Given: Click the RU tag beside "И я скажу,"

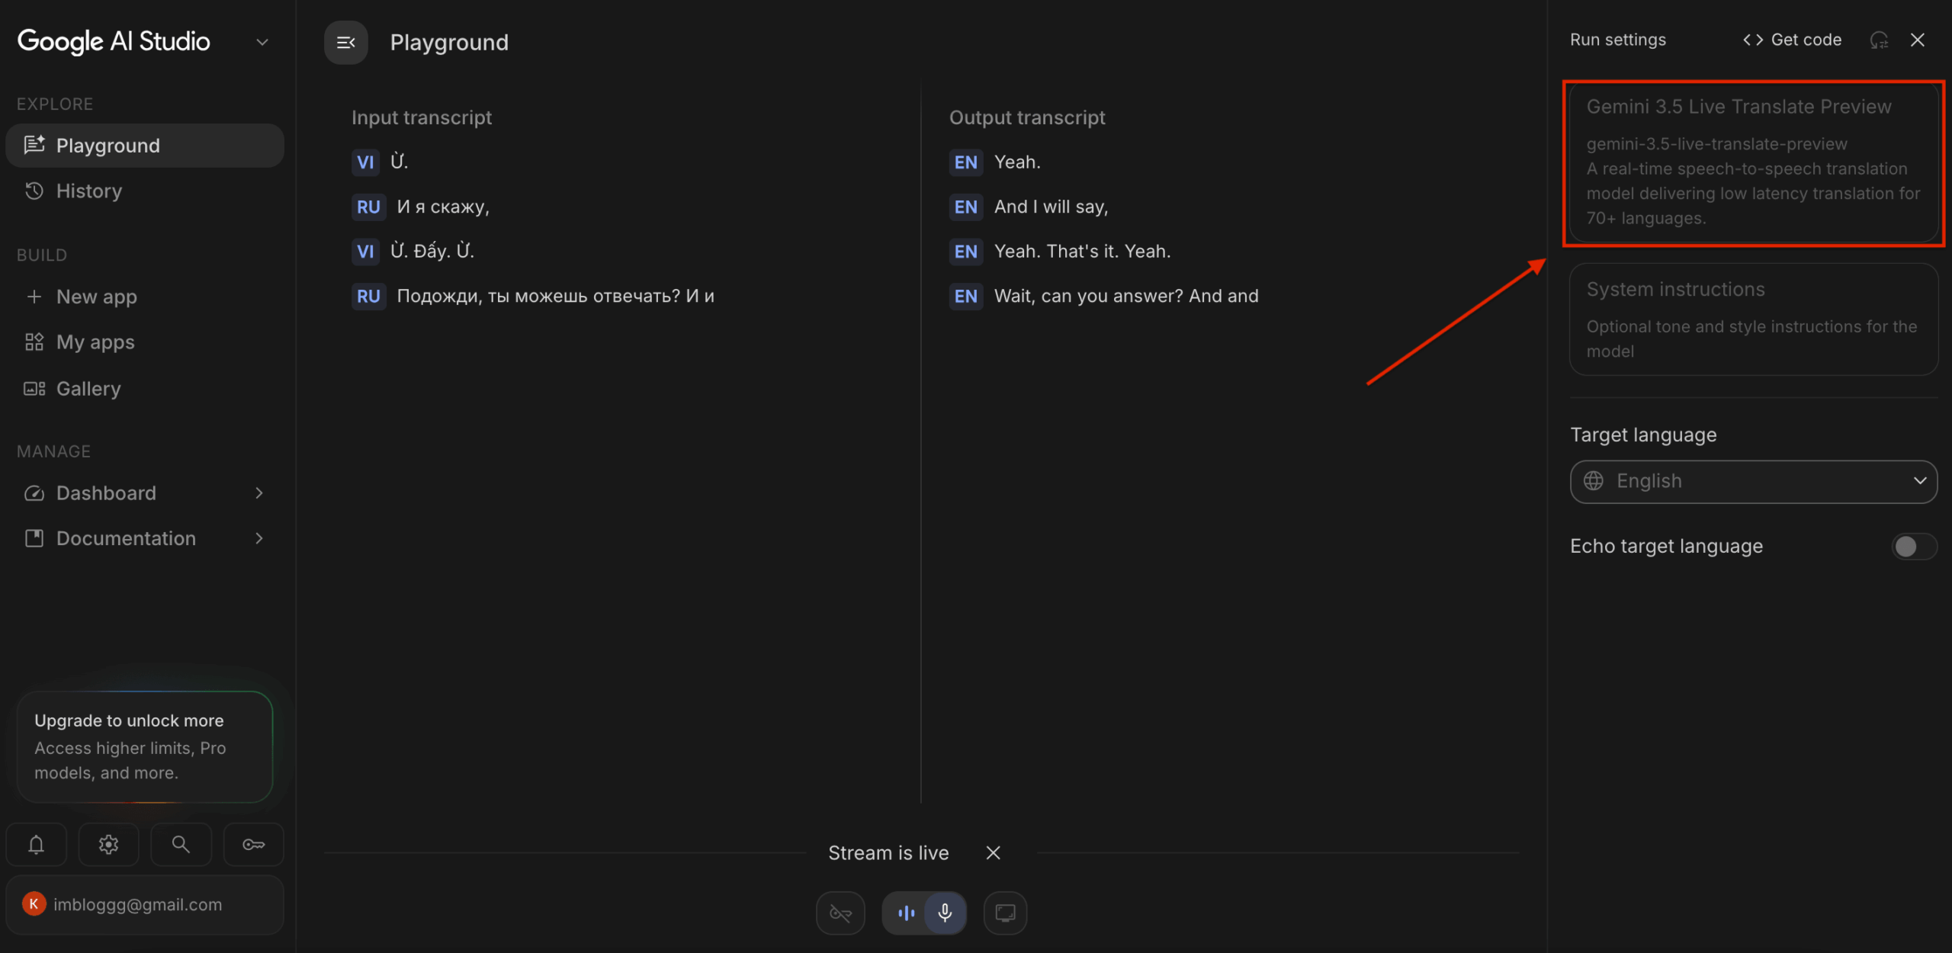Looking at the screenshot, I should [x=368, y=207].
